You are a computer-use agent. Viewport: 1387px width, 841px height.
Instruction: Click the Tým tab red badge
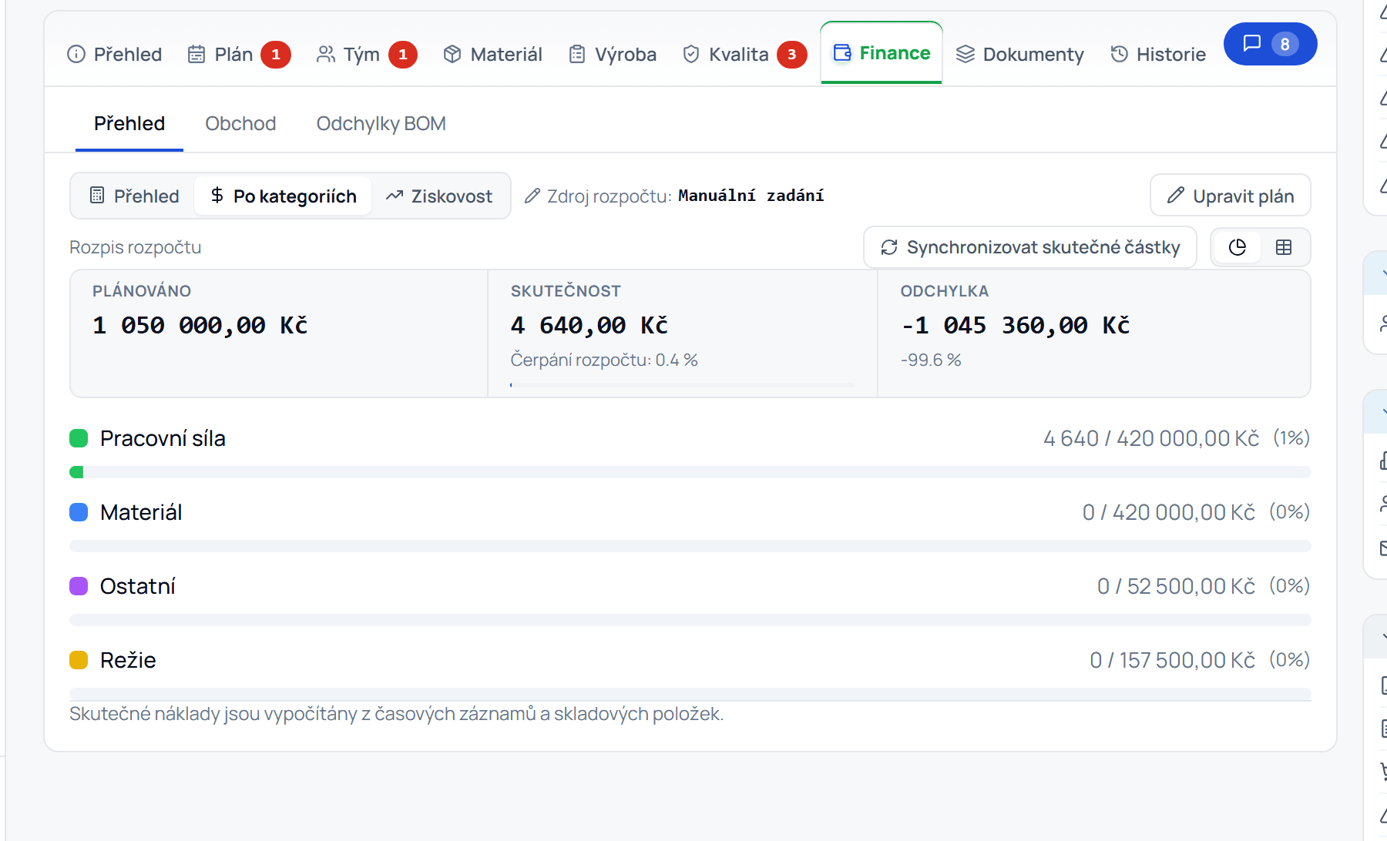(x=402, y=55)
